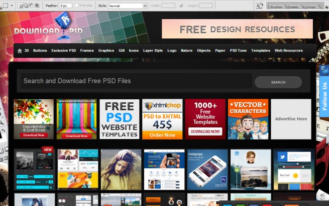The height and width of the screenshot is (206, 329).
Task: Open the GUI category
Action: point(122,50)
